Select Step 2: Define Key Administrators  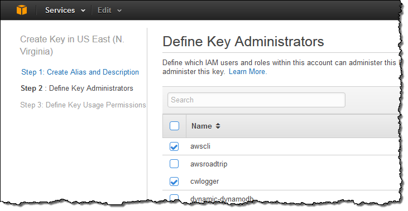click(x=77, y=88)
